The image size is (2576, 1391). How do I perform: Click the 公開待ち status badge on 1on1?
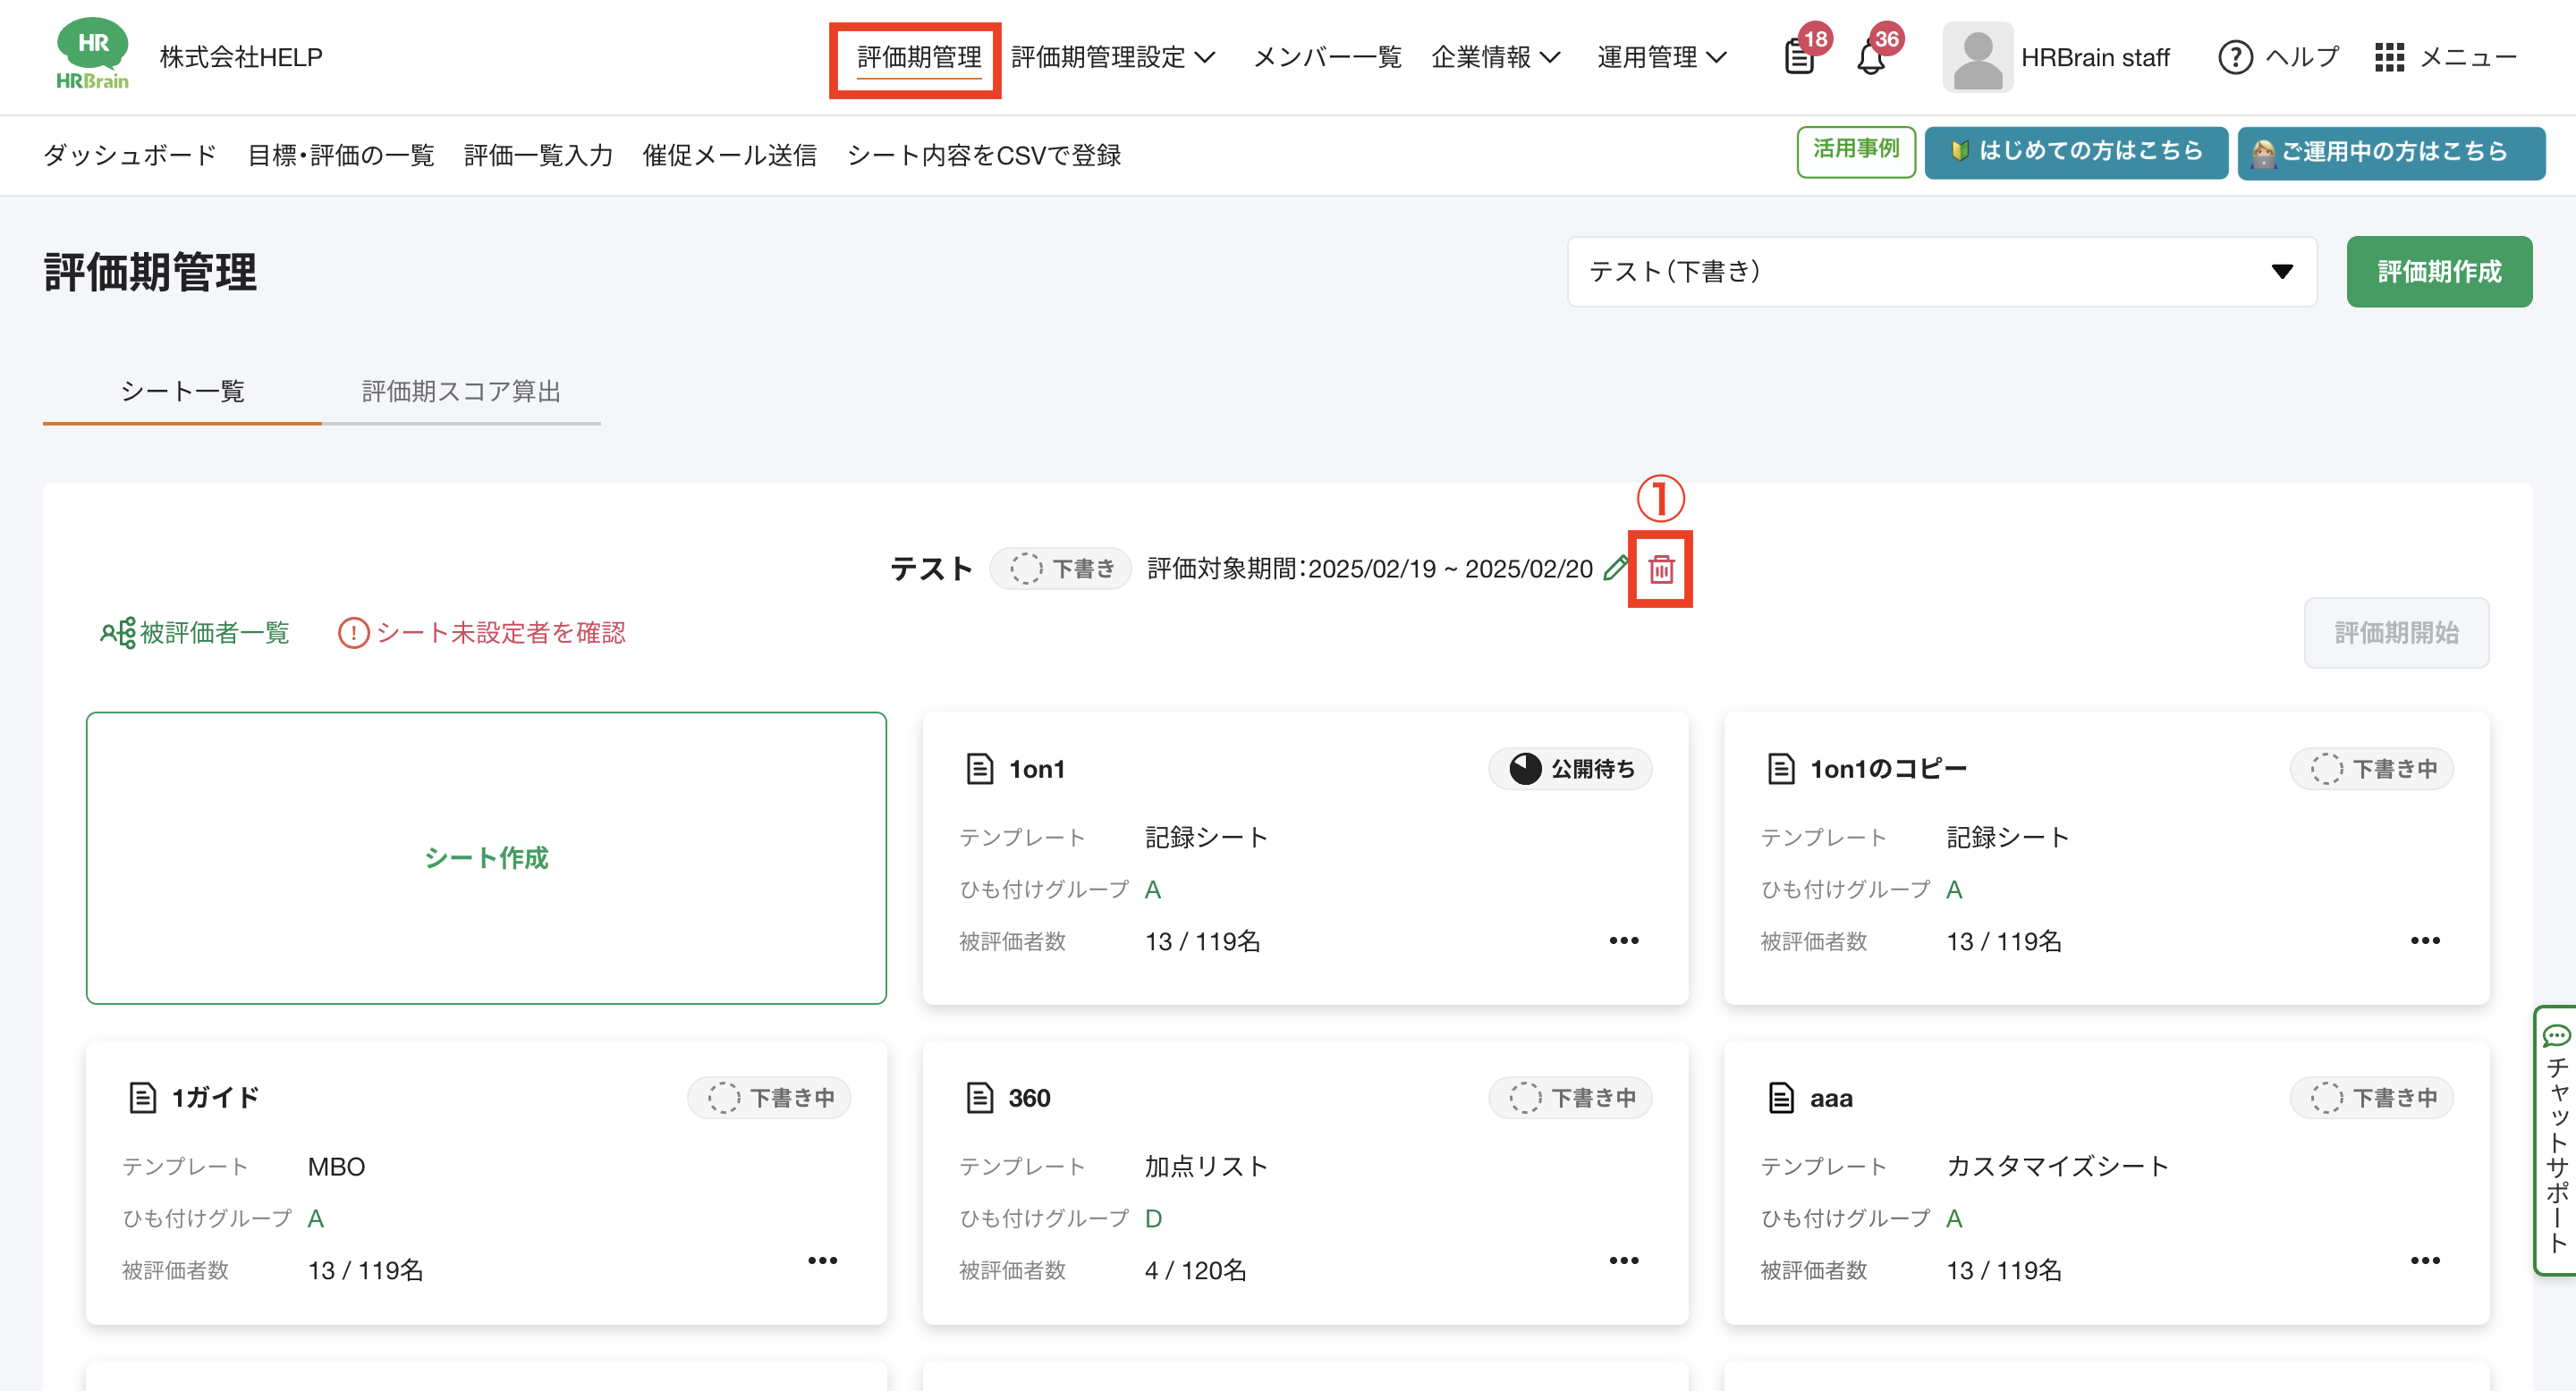1570,769
